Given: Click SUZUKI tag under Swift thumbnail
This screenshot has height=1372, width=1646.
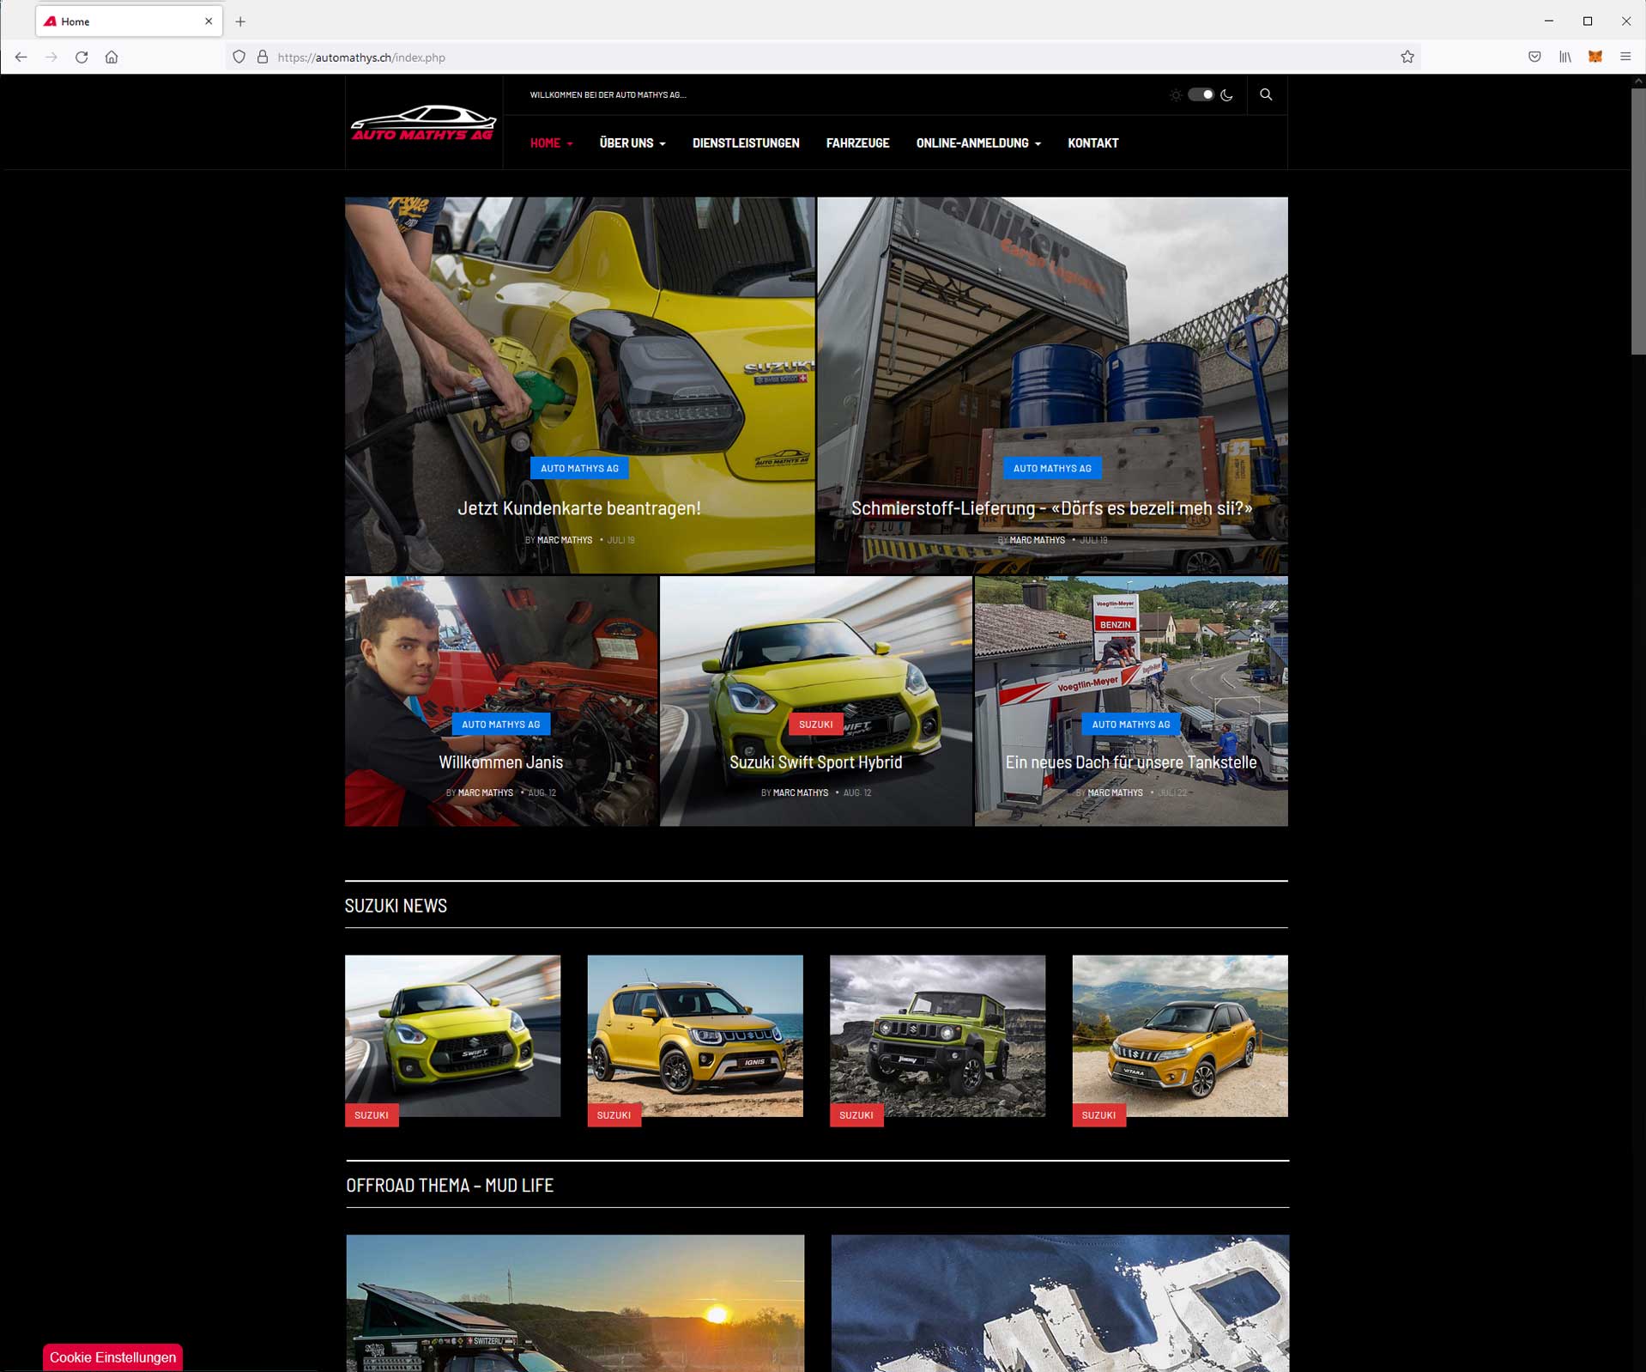Looking at the screenshot, I should [x=372, y=1115].
